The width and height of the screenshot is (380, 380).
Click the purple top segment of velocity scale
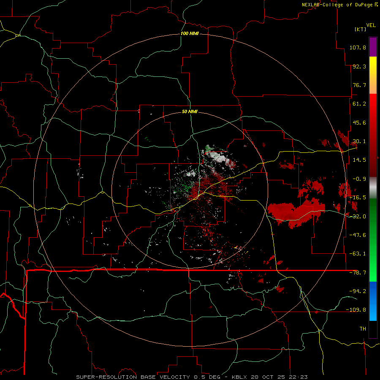[x=373, y=47]
